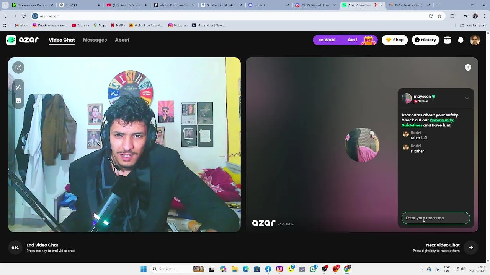Open the gift box inventory icon
This screenshot has height=275, width=490.
447,40
